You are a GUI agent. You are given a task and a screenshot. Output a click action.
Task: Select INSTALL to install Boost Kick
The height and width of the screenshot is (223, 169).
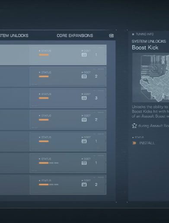147,143
